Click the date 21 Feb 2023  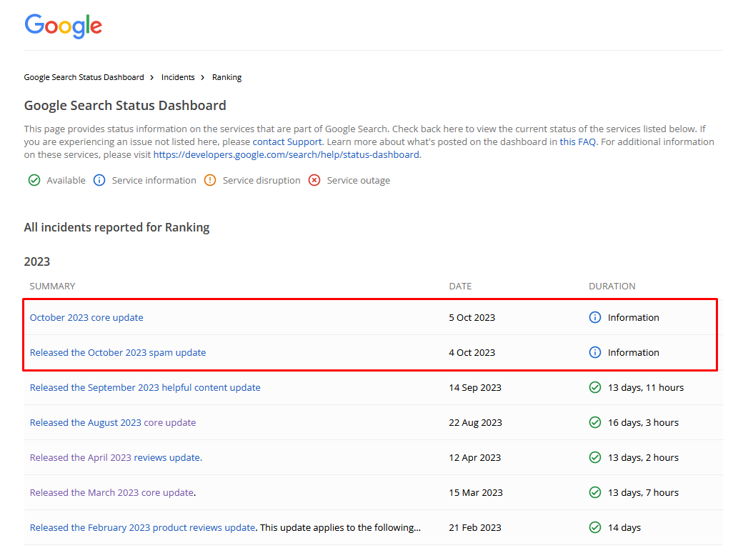(475, 527)
